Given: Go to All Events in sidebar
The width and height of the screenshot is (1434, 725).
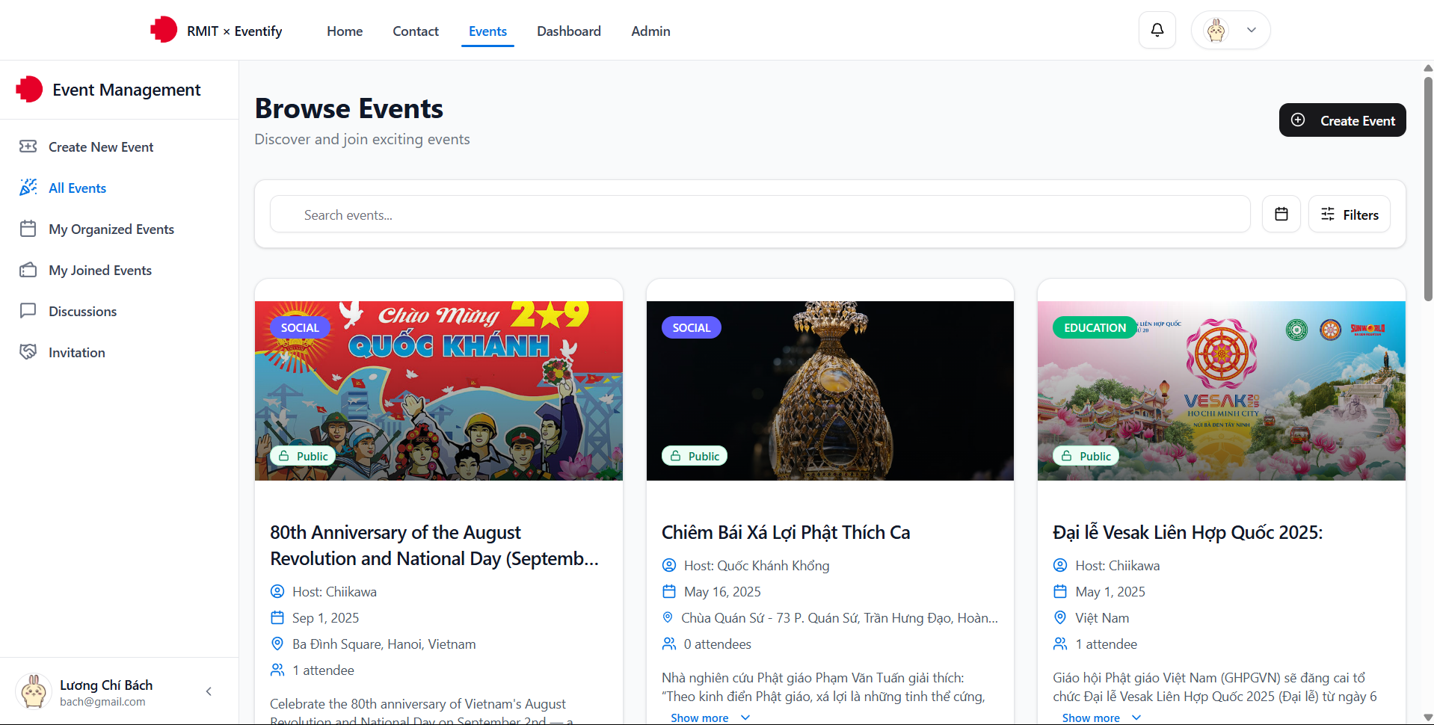Looking at the screenshot, I should 77,188.
